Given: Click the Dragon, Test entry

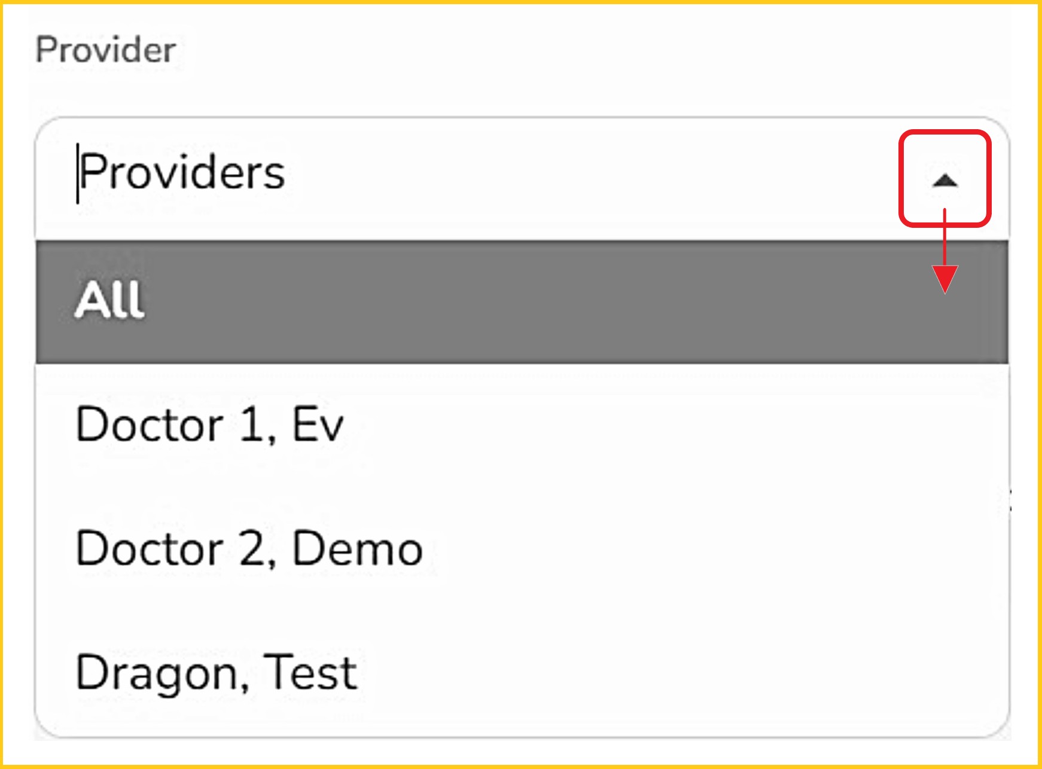Looking at the screenshot, I should pyautogui.click(x=217, y=673).
